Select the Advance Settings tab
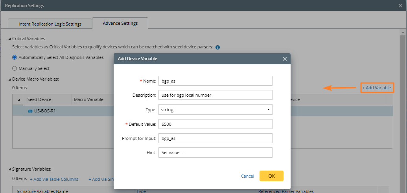 tap(120, 23)
